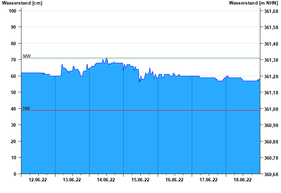Click the 12.06.22 date label
The image size is (281, 193).
click(38, 180)
